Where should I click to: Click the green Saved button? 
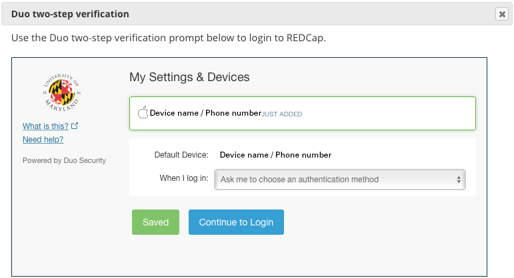(156, 222)
